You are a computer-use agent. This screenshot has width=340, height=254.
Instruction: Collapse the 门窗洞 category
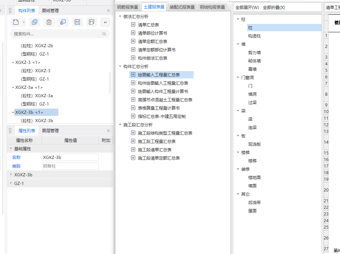[238, 77]
